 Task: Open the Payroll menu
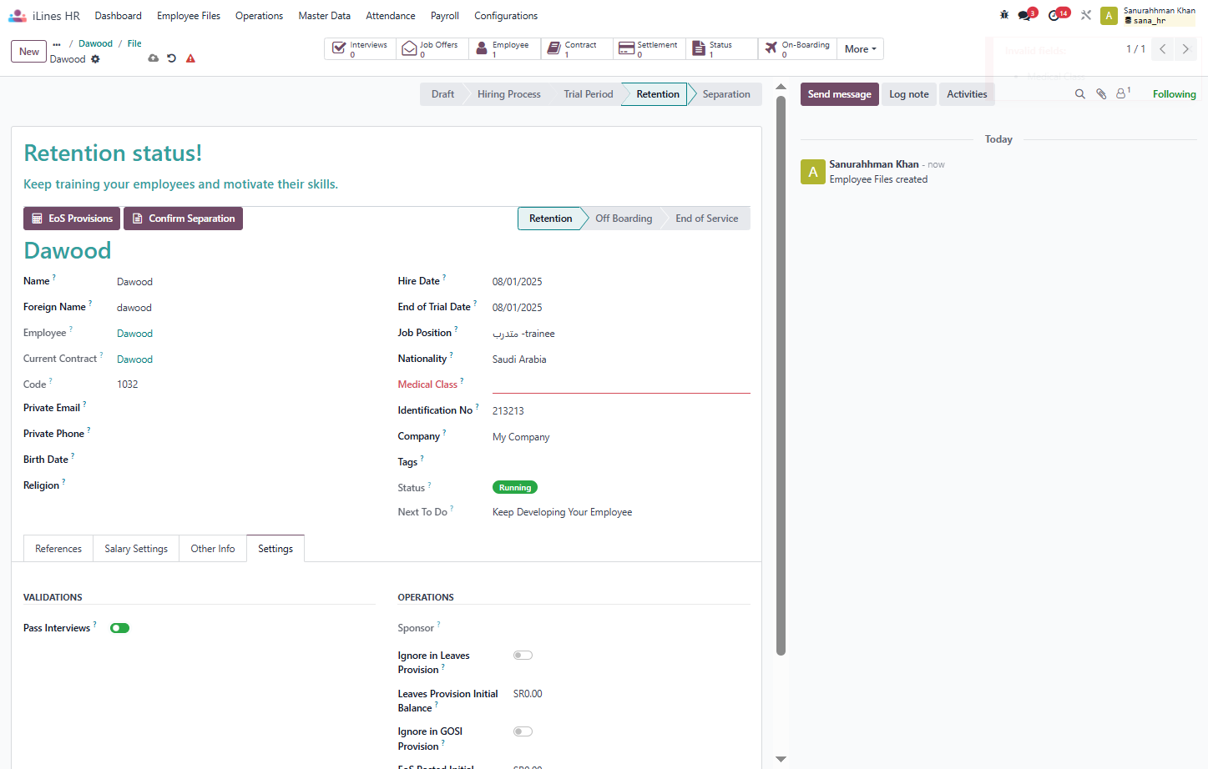point(445,16)
